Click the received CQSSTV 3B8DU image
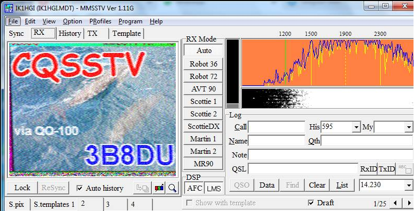The image size is (414, 211). tap(93, 109)
